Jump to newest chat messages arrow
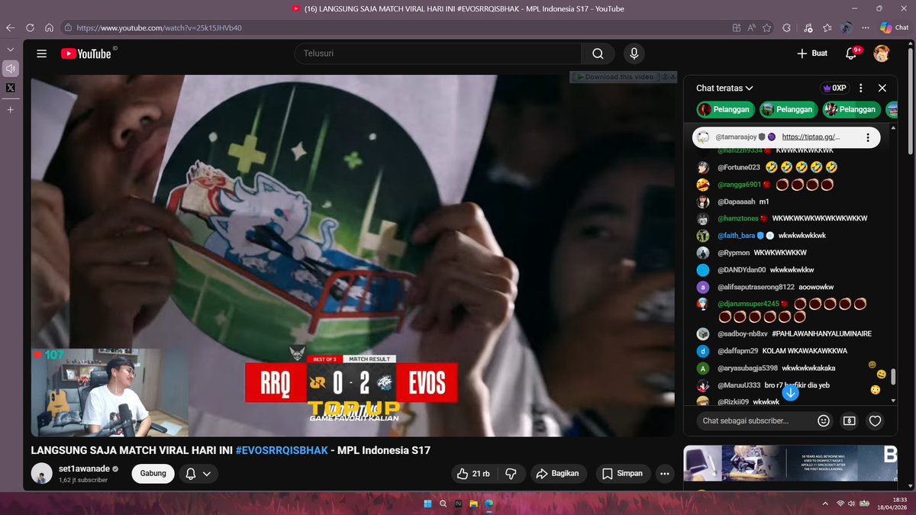Viewport: 916px width, 515px height. (x=791, y=393)
